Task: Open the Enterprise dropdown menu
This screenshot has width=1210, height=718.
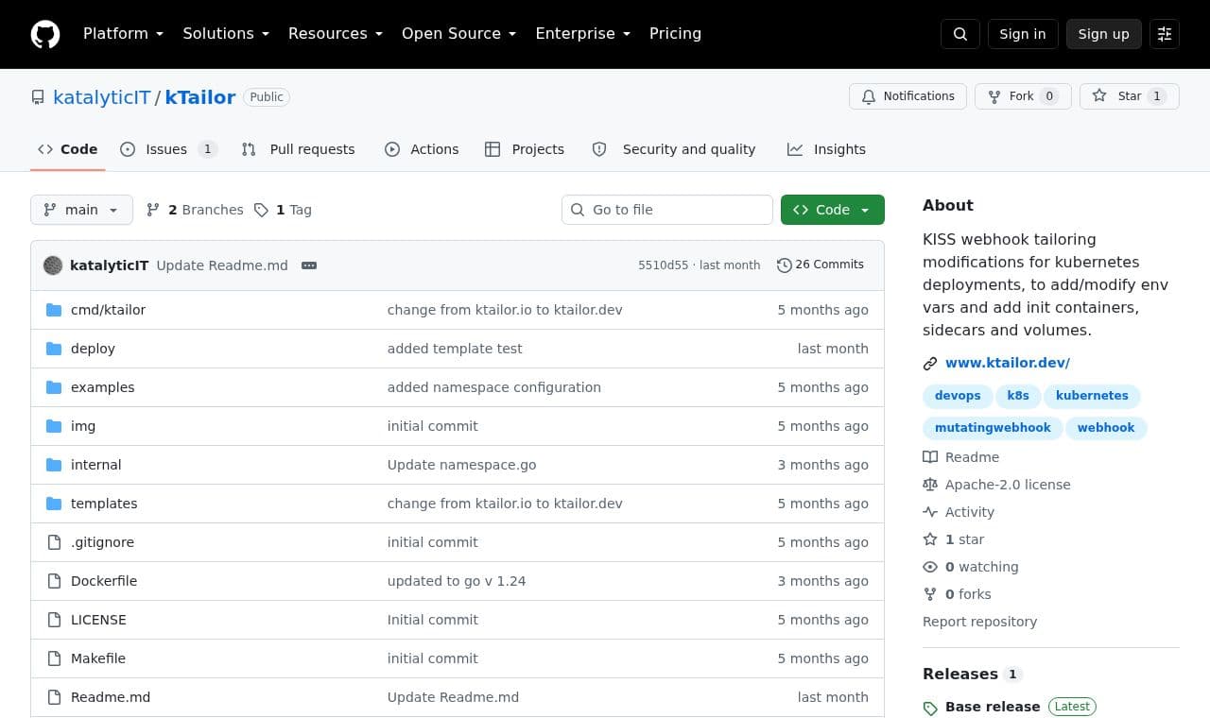Action: 583,34
